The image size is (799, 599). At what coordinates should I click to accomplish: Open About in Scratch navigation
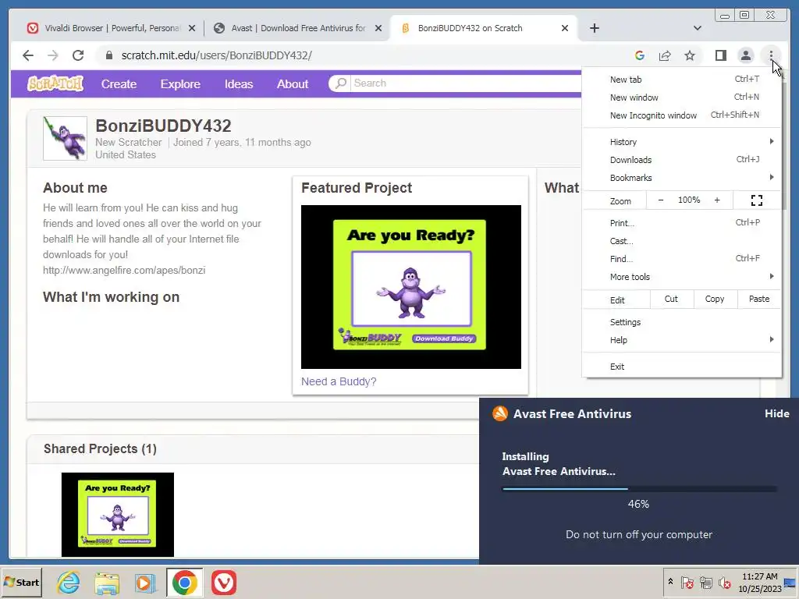[x=293, y=84]
